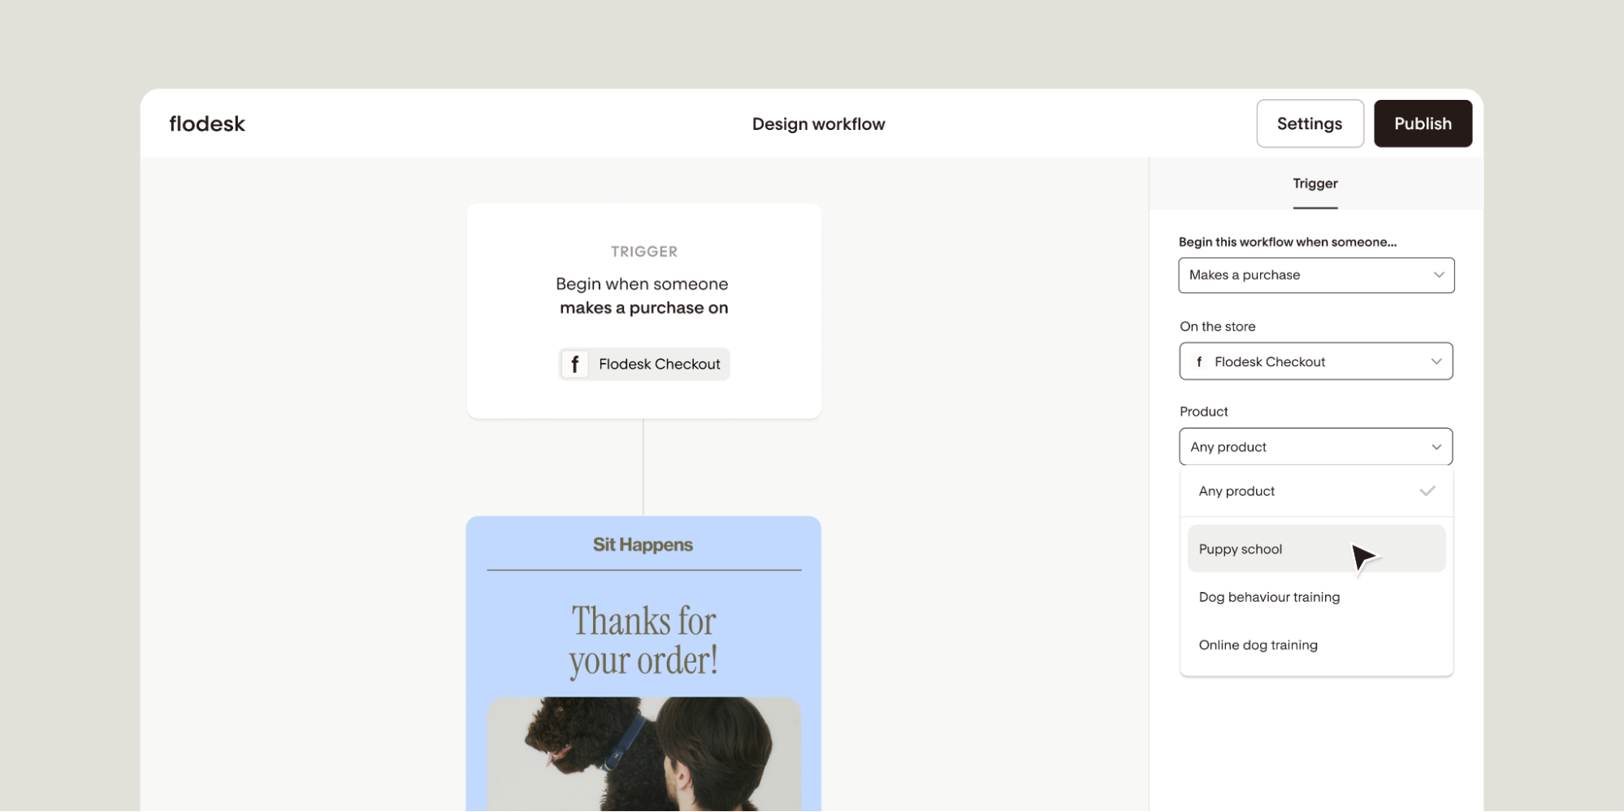Click chevron arrow of store dropdown
The height and width of the screenshot is (812, 1624).
pyautogui.click(x=1436, y=361)
